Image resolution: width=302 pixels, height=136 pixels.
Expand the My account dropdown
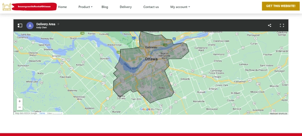tap(180, 7)
